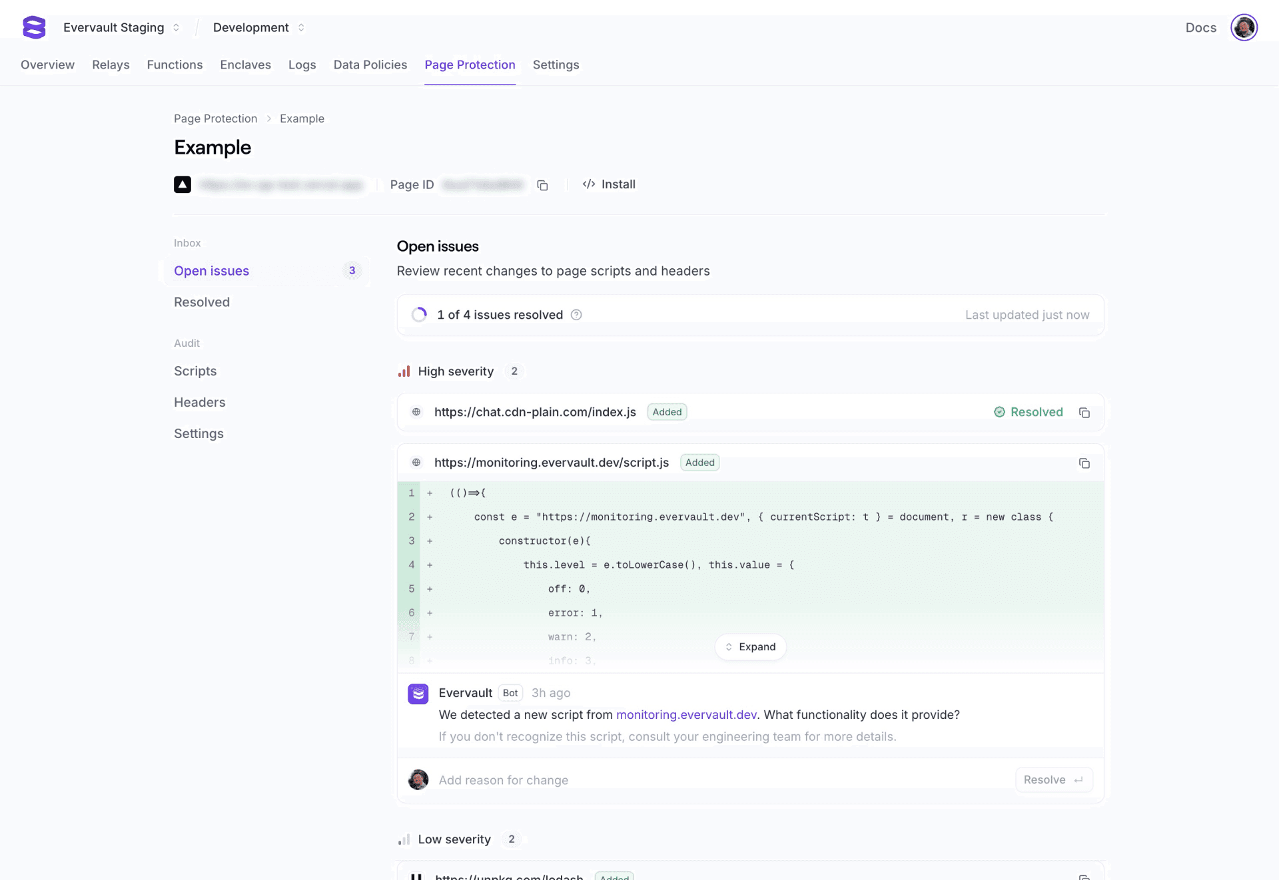Click the globe icon beside monitoring script

416,463
